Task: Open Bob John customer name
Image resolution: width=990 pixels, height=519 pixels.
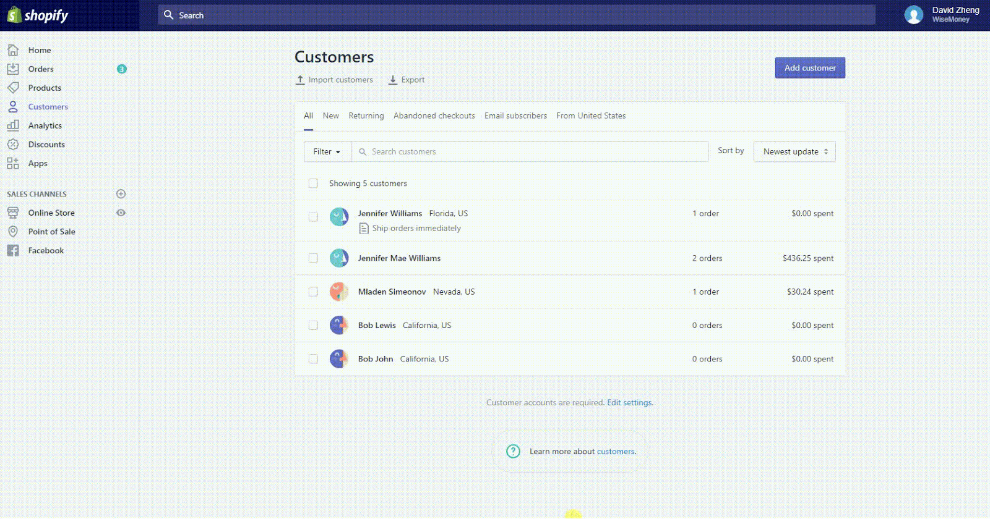Action: point(376,359)
